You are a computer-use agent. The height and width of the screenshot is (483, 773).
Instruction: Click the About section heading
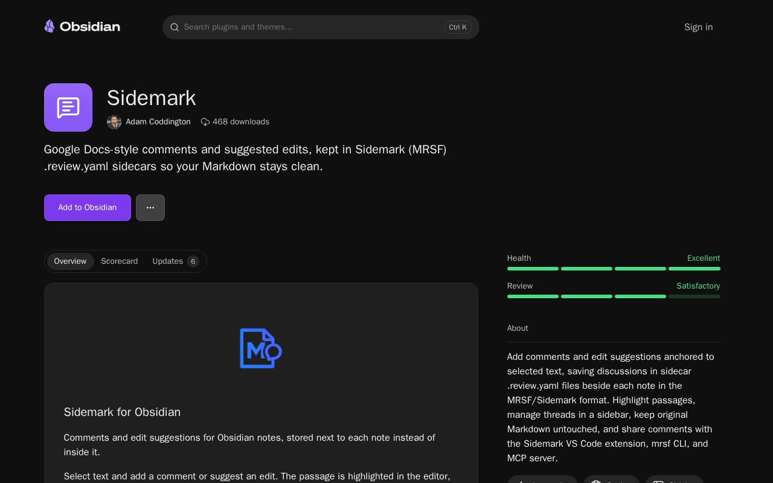click(518, 328)
